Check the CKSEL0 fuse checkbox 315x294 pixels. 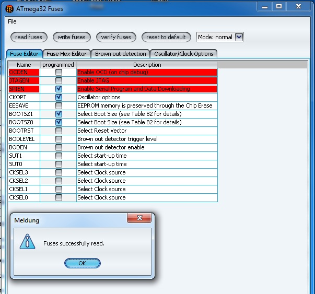coord(59,197)
